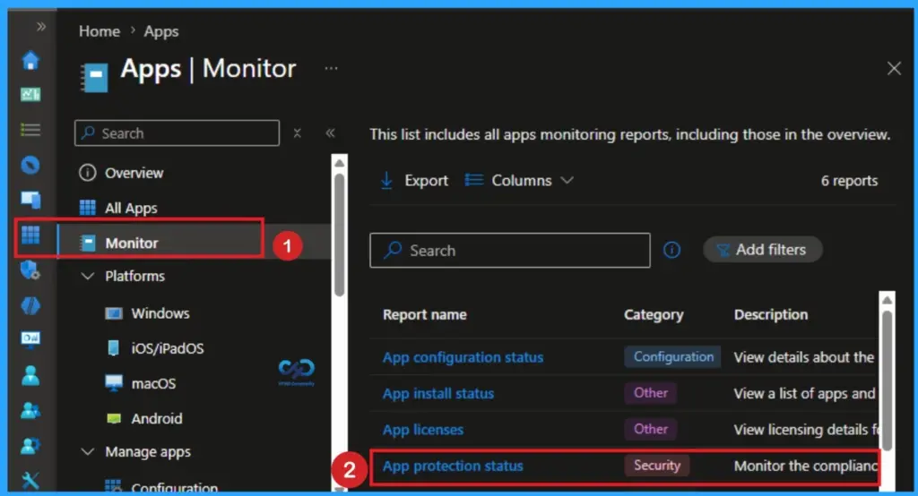Sort by Category column header
This screenshot has height=496, width=918.
click(654, 314)
